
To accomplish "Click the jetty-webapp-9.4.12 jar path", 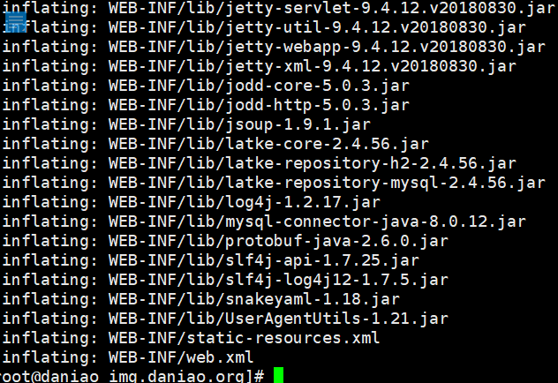I will click(x=327, y=47).
